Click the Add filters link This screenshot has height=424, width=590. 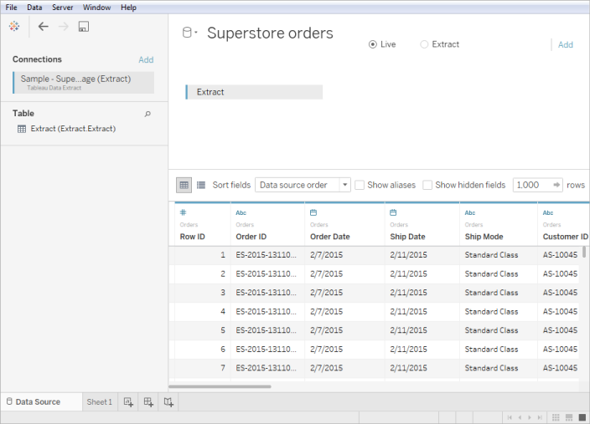566,45
